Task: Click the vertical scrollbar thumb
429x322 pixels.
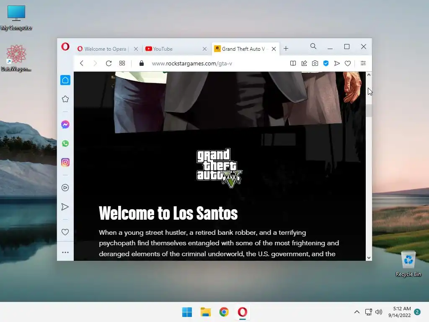Action: pos(369,111)
